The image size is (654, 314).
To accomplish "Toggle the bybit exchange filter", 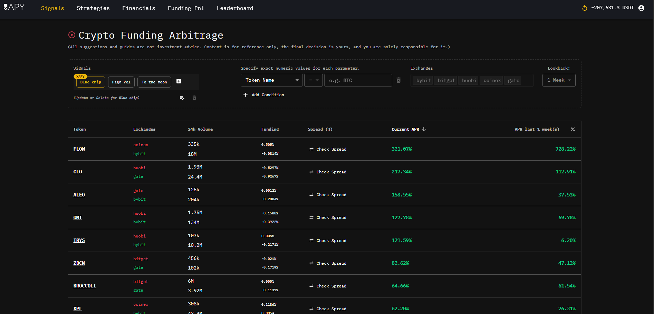I will (x=423, y=80).
